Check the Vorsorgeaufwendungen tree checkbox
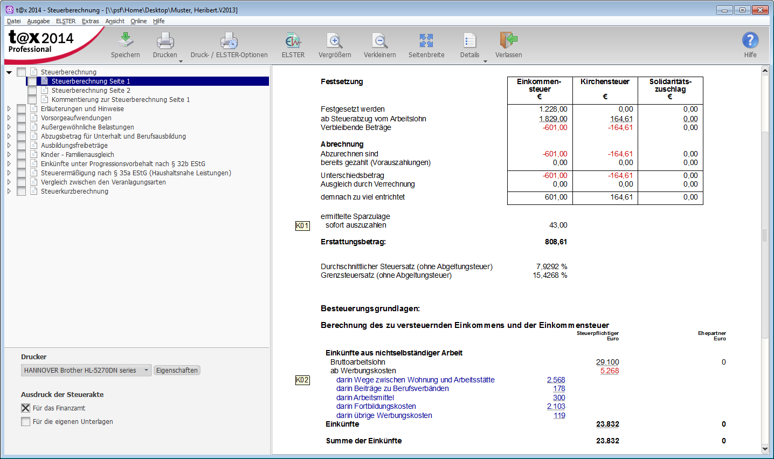Image resolution: width=774 pixels, height=459 pixels. [x=22, y=118]
